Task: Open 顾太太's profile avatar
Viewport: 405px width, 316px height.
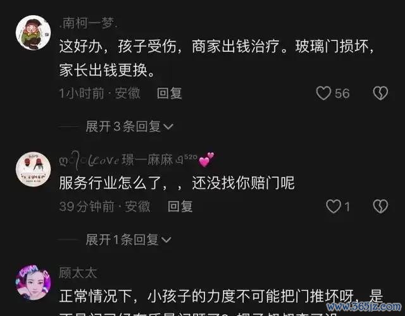Action: [x=34, y=283]
